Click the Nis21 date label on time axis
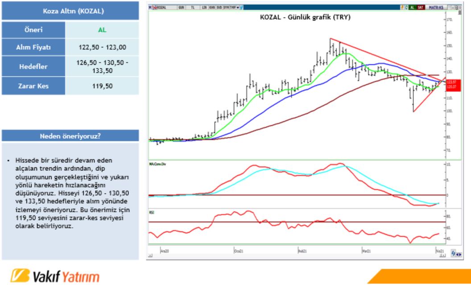471x285 pixels. pos(440,250)
